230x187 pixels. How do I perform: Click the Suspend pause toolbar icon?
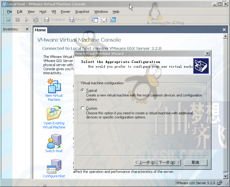pyautogui.click(x=18, y=19)
